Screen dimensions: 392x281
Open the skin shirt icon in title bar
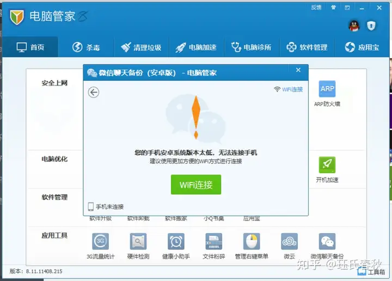coord(333,8)
